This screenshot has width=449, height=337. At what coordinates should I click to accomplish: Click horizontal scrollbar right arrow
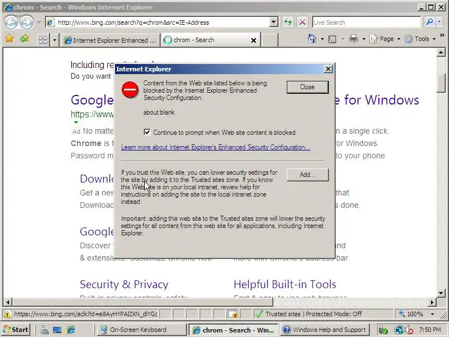[x=432, y=302]
